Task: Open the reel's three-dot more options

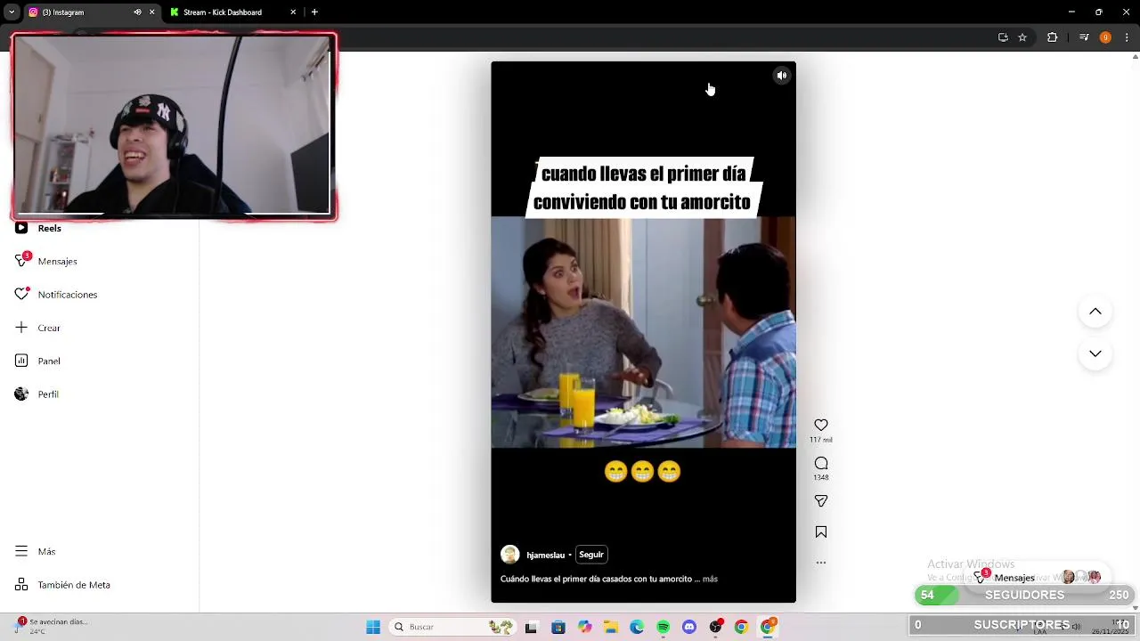Action: click(x=821, y=563)
